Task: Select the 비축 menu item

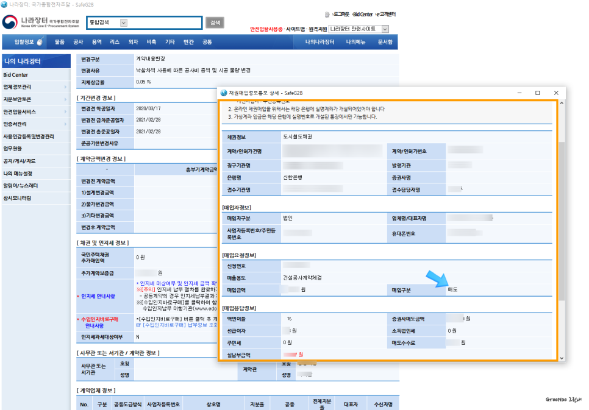Action: 151,42
